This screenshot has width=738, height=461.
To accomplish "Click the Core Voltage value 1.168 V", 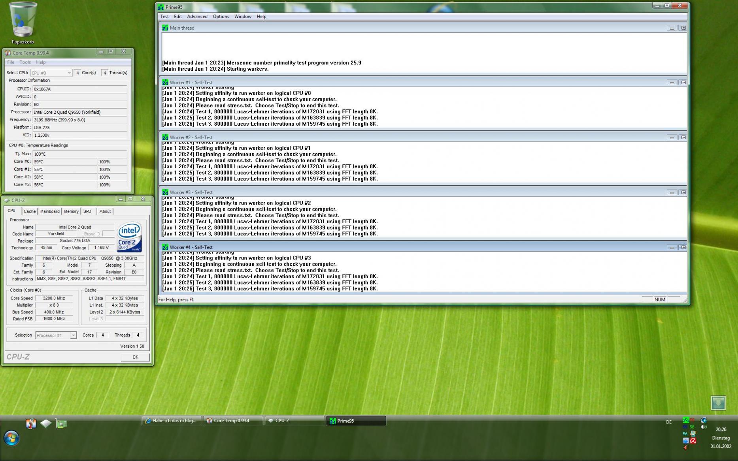I will coord(102,248).
